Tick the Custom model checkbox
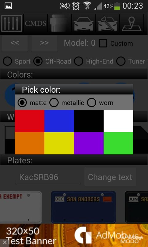The image size is (148, 247). pyautogui.click(x=103, y=43)
